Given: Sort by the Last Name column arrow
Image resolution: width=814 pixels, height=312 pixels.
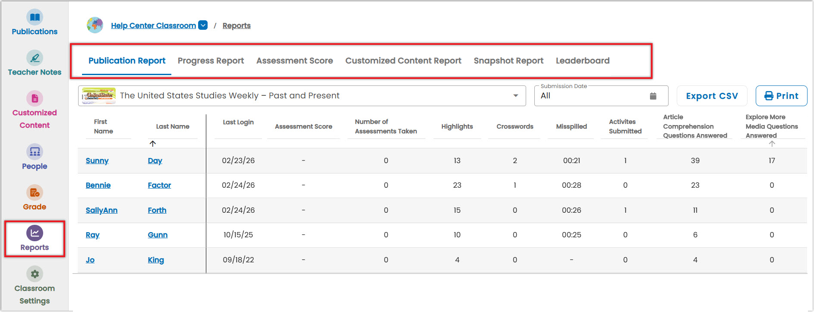Looking at the screenshot, I should pos(152,144).
